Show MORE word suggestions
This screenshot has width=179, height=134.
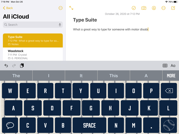coord(171,76)
